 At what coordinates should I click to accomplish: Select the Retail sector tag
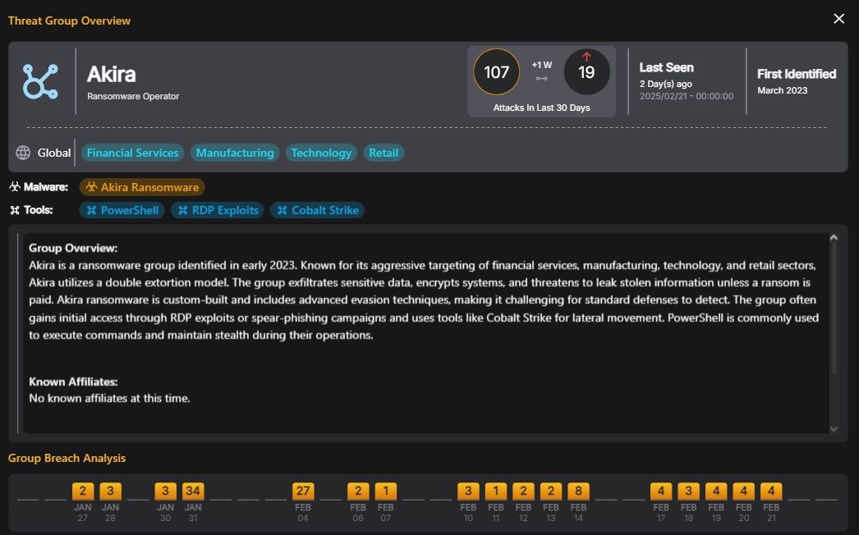384,153
